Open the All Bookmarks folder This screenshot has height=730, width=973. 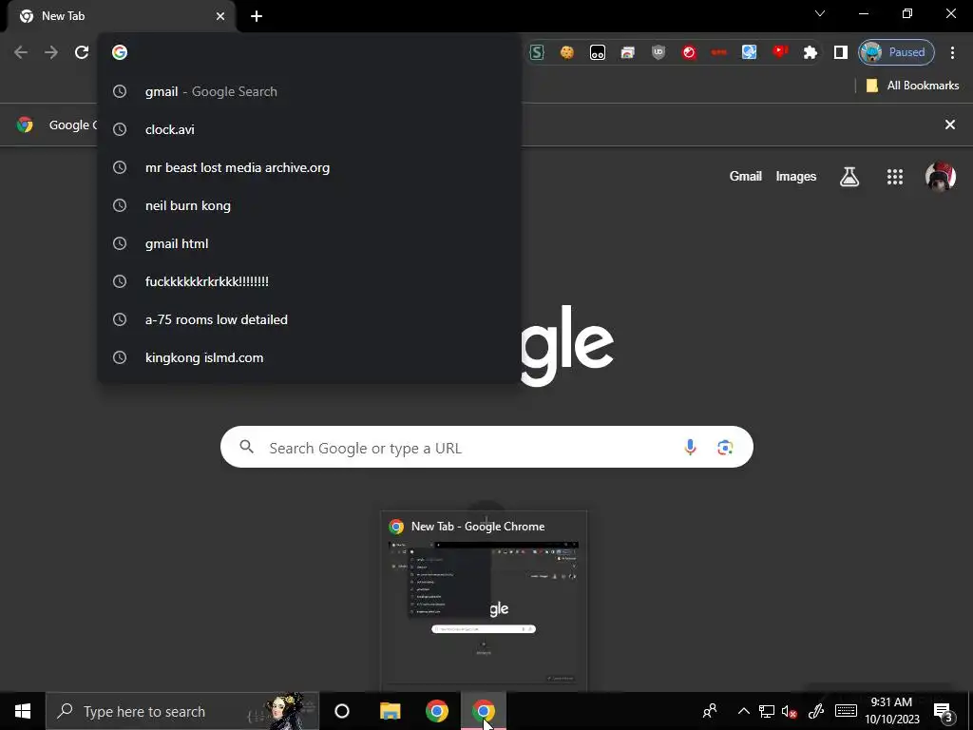[x=912, y=86]
